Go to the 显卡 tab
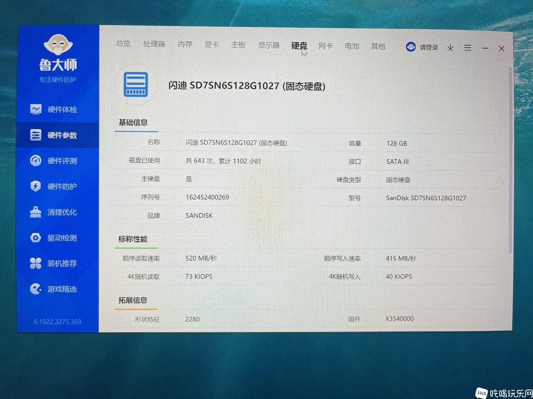The image size is (533, 399). 212,44
